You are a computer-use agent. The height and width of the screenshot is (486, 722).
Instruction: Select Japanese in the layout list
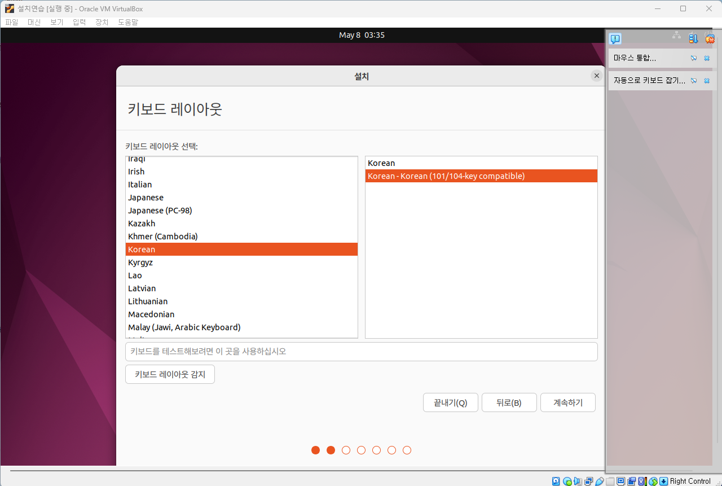pos(241,198)
